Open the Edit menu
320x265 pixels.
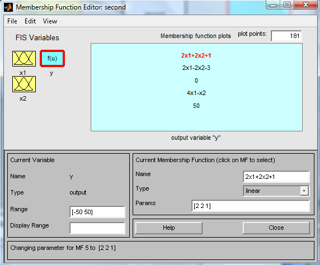30,21
